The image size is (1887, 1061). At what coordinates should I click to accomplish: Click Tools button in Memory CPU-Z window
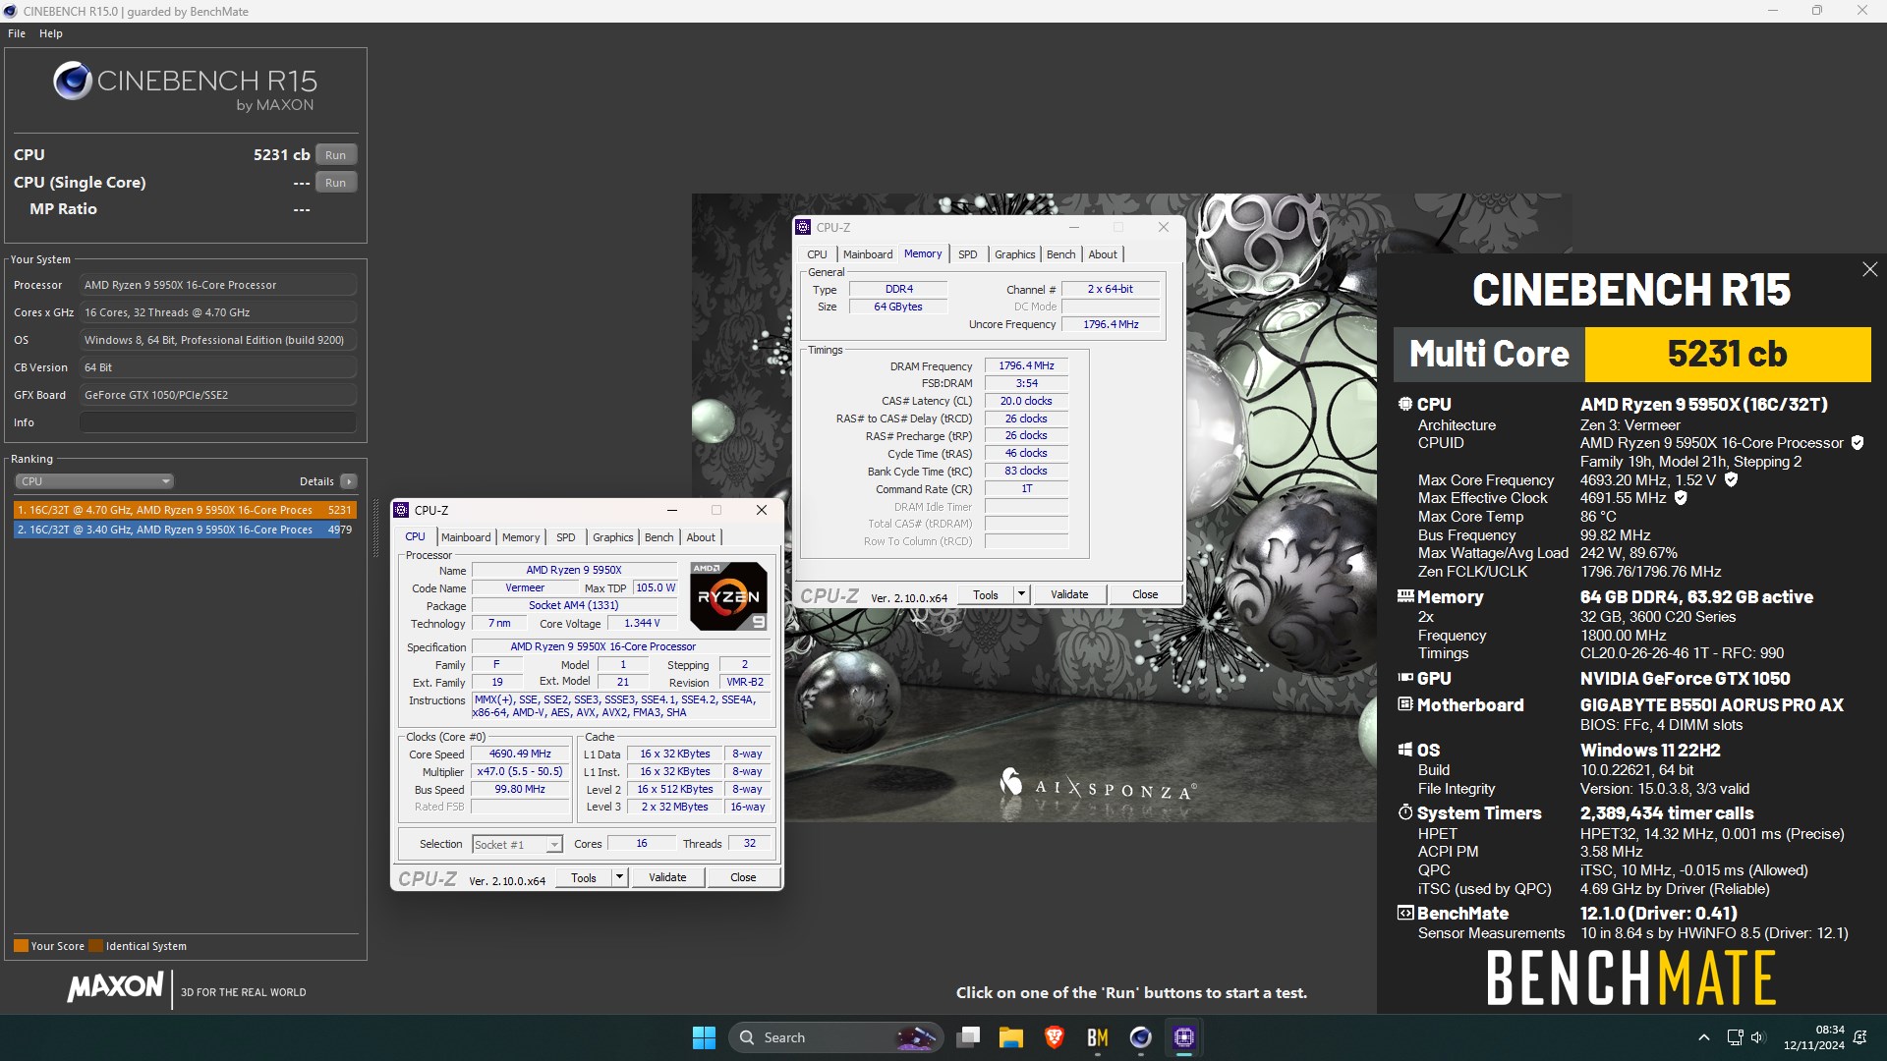click(x=986, y=595)
